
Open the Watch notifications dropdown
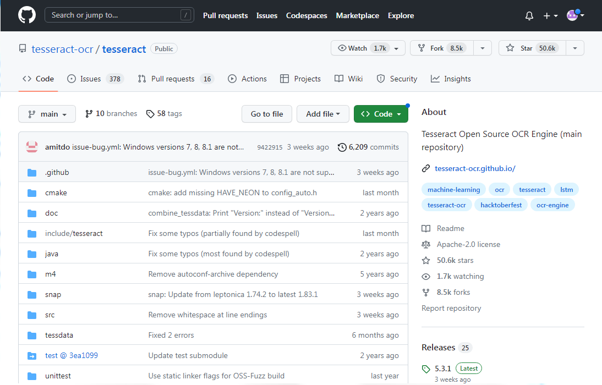tap(368, 48)
